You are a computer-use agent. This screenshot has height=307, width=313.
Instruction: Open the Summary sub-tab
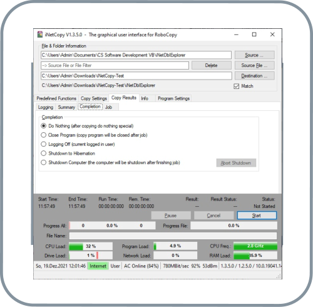66,107
